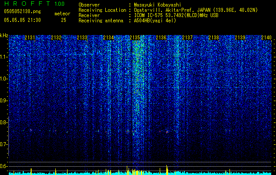The height and width of the screenshot is (175, 276).
Task: Click the version number 1.00
Action: coord(60,3)
